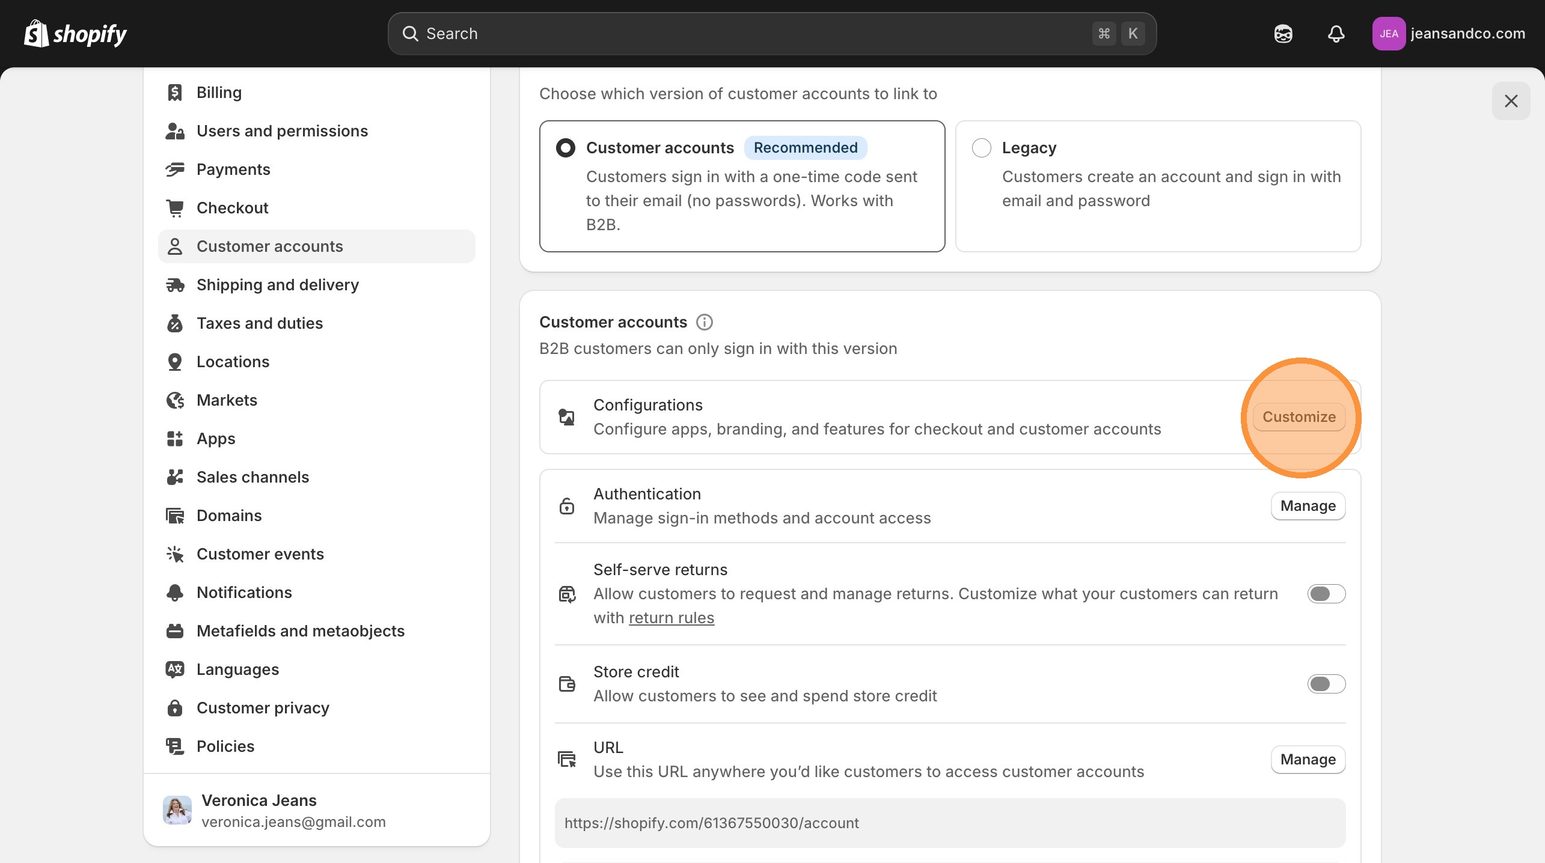Select the Legacy radio button

(x=981, y=147)
